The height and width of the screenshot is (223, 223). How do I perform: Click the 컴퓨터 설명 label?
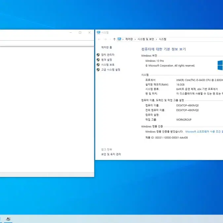tap(152, 115)
